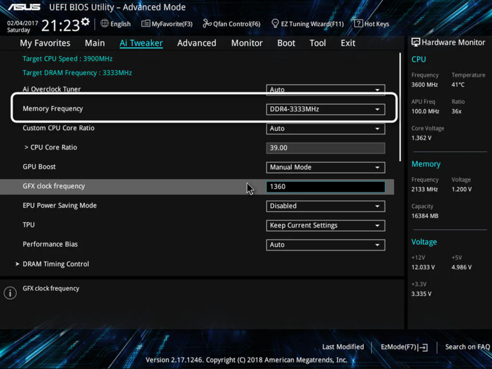Open the TPU dropdown
Viewport: 492px width, 369px height.
click(x=325, y=225)
